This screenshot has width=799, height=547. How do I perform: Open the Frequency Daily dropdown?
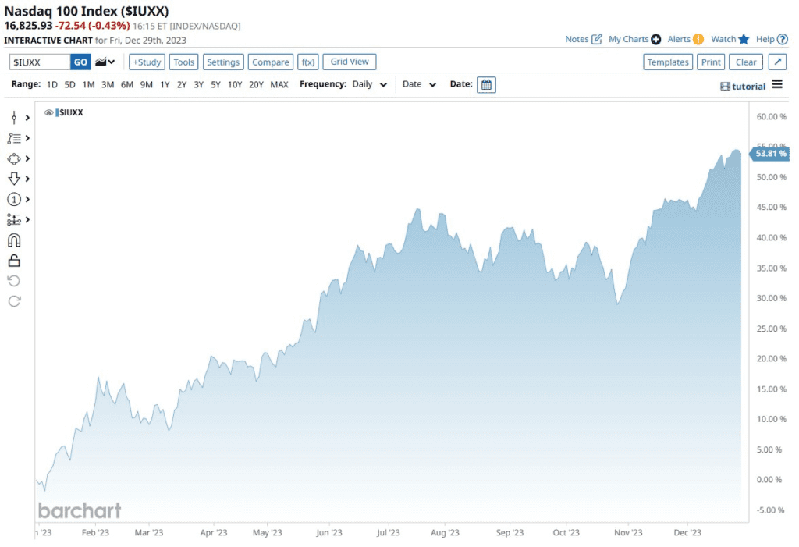pyautogui.click(x=368, y=84)
